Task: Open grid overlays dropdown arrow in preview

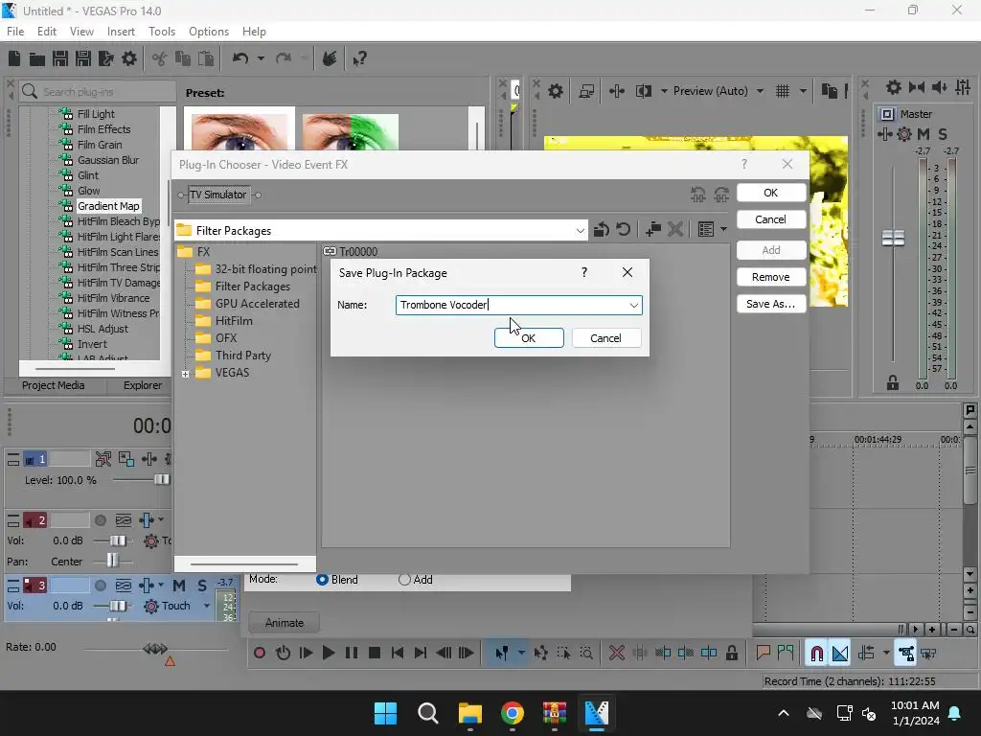Action: click(804, 91)
